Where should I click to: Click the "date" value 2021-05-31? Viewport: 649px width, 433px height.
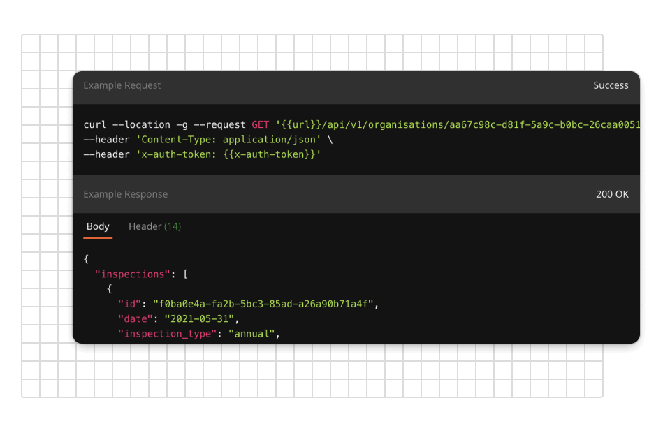click(x=200, y=318)
